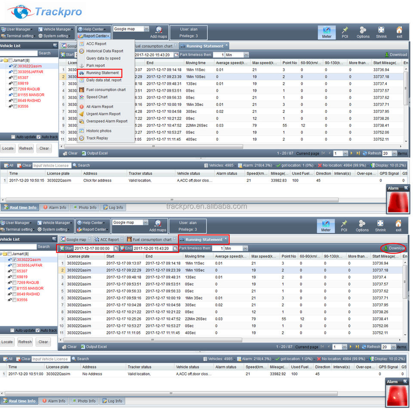Click the All Alarm Report red icon entry
Image resolution: width=413 pixels, height=413 pixels.
coord(82,107)
